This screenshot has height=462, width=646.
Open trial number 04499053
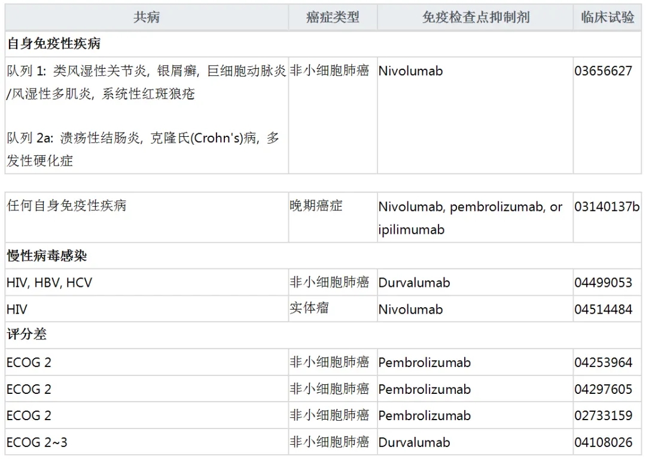(x=603, y=283)
